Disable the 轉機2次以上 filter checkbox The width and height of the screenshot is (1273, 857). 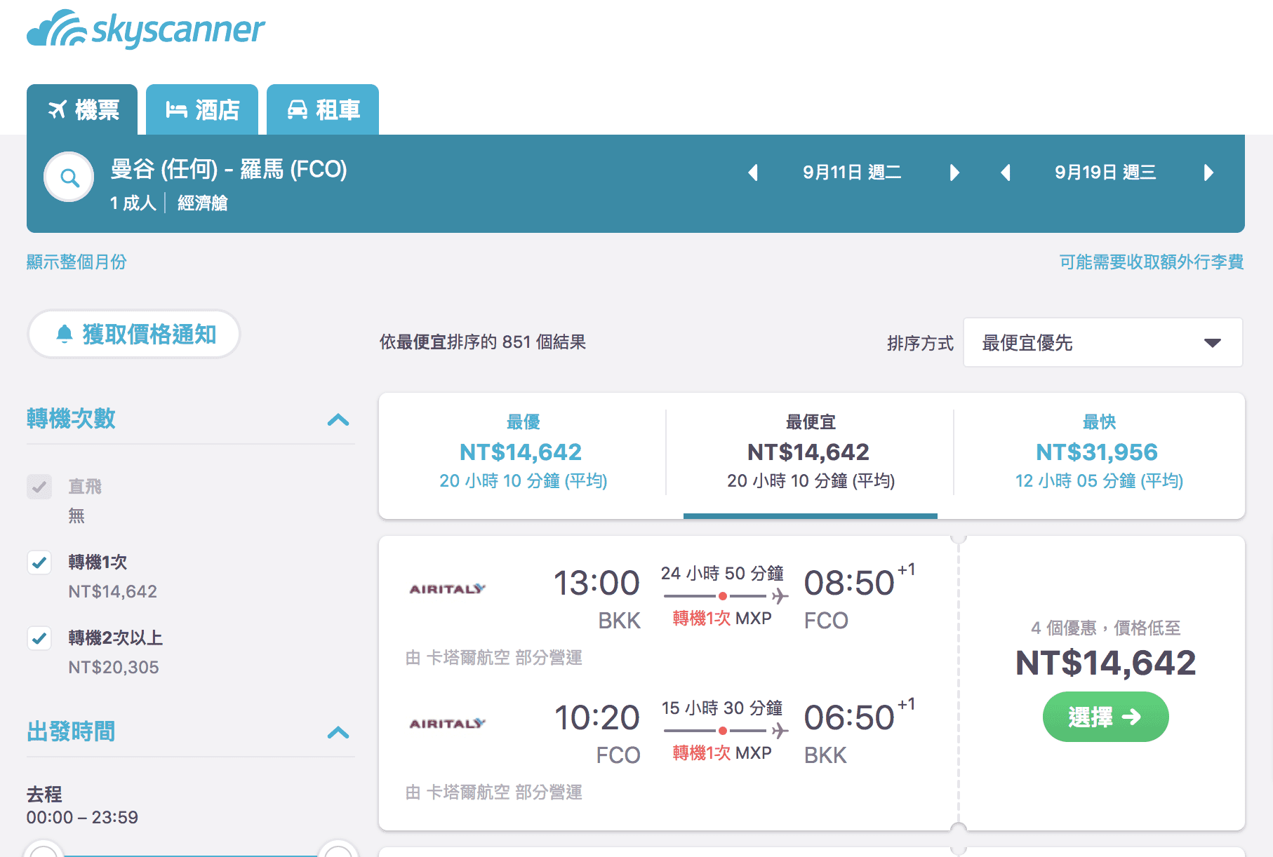(39, 638)
